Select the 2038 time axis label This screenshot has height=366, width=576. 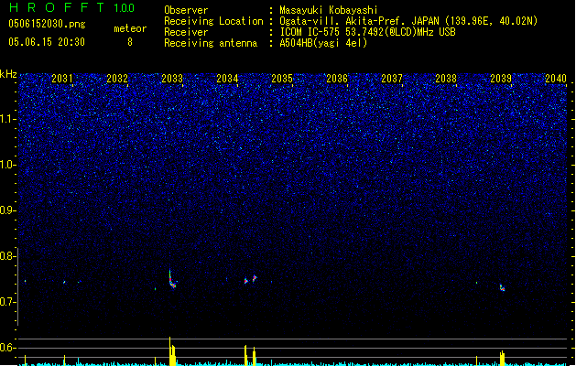point(446,79)
